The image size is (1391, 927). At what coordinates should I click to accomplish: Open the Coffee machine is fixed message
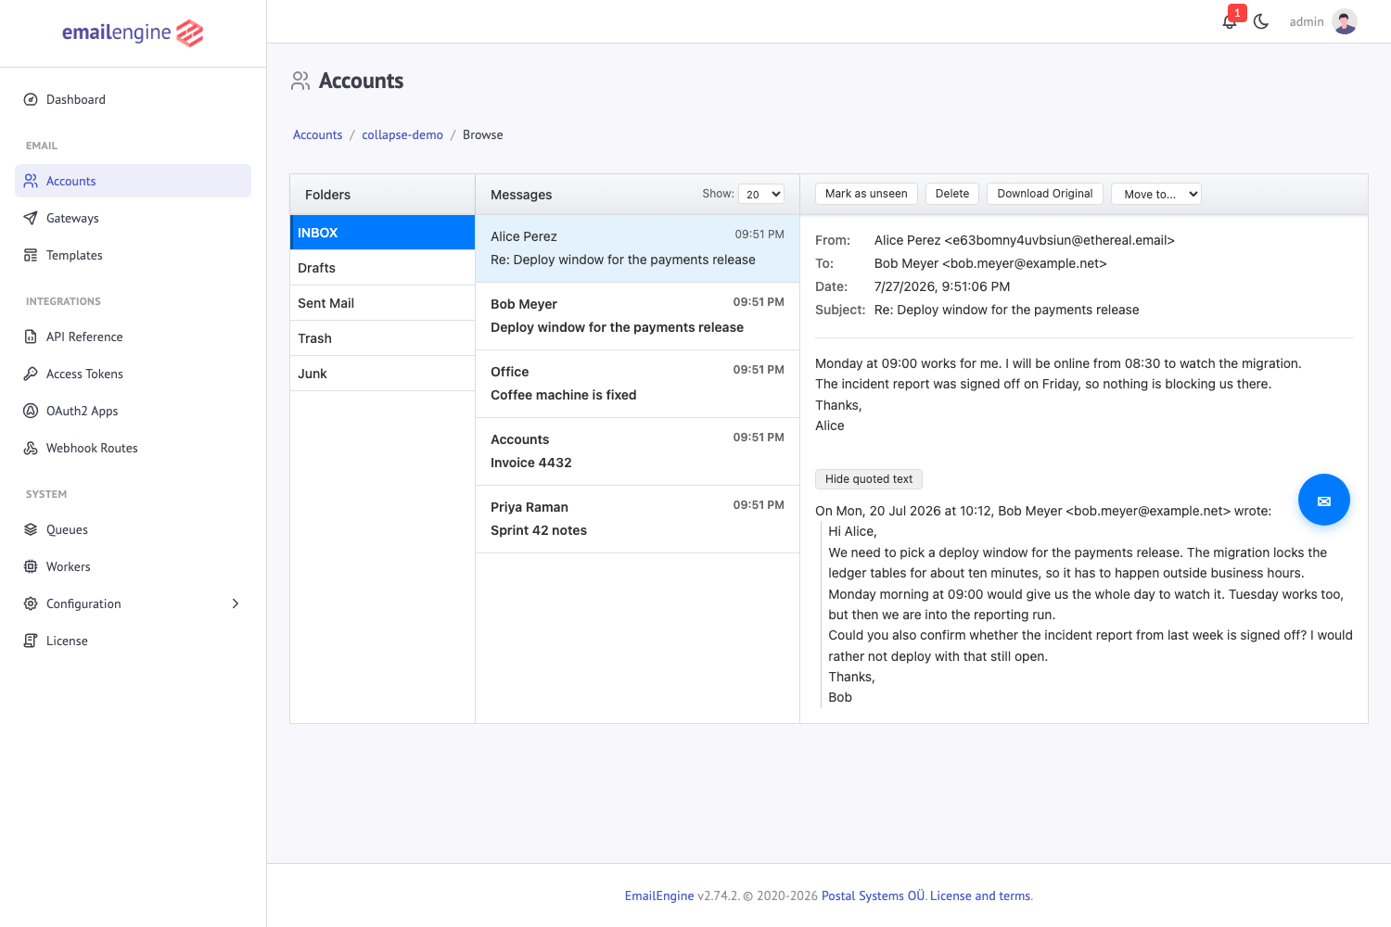pyautogui.click(x=637, y=384)
